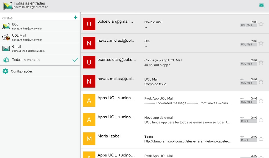Click the U avatar for uolcelular@gmail sender
The width and height of the screenshot is (269, 158).
point(89,24)
